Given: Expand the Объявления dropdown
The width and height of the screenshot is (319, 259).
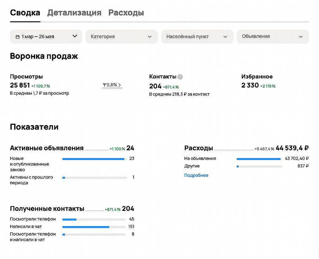Looking at the screenshot, I should point(273,36).
